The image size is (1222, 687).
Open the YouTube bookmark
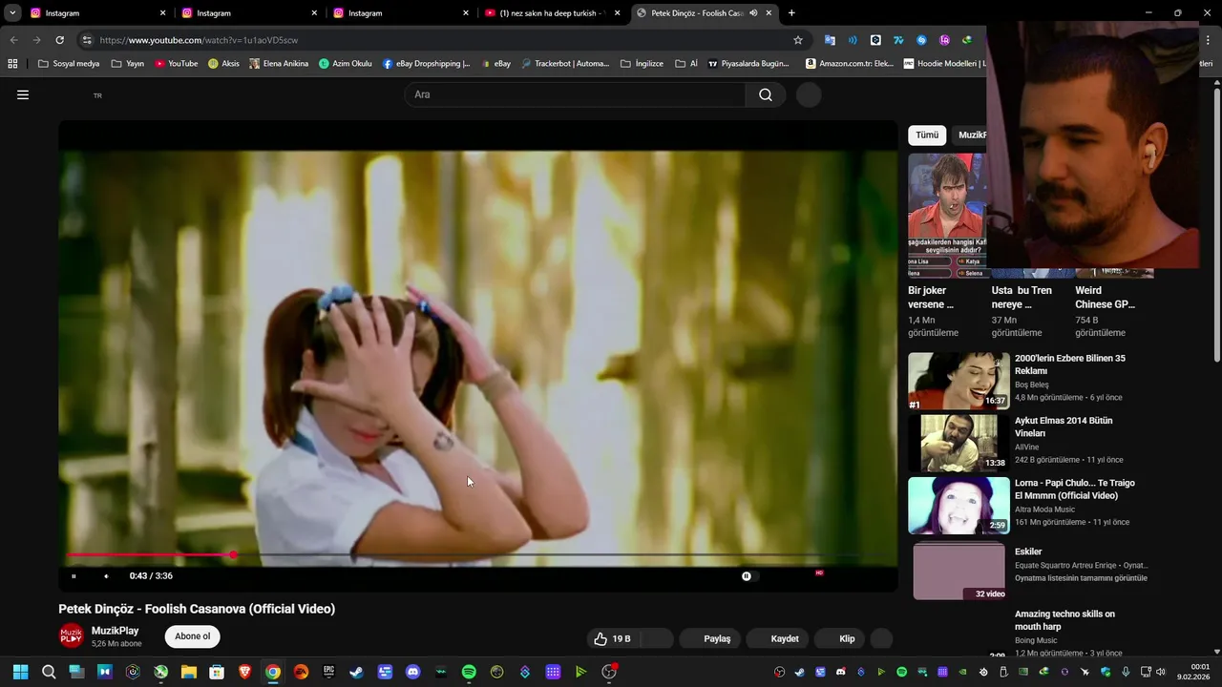[x=177, y=64]
